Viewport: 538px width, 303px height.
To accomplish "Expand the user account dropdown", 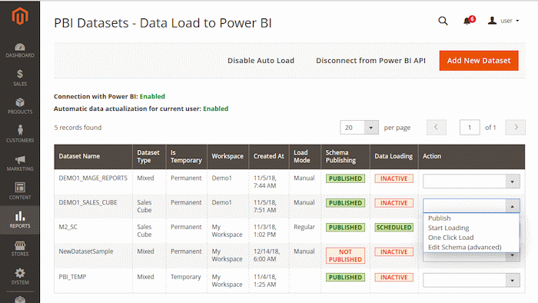I will [503, 21].
